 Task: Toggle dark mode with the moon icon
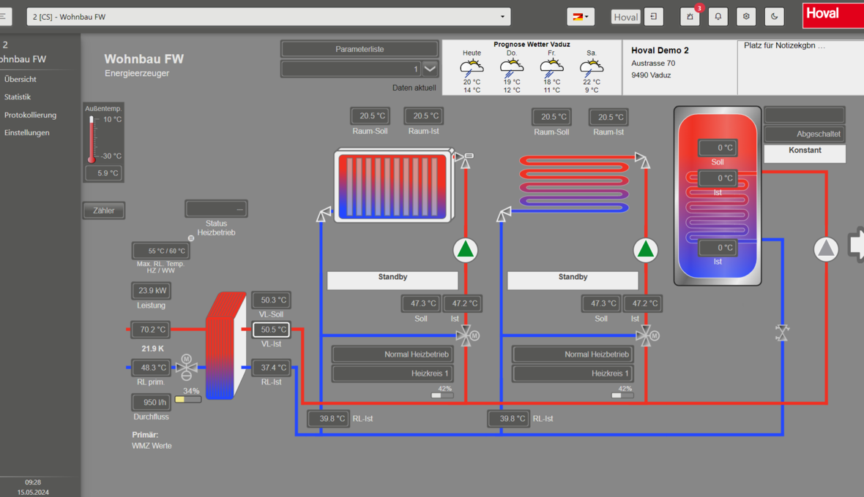click(774, 16)
